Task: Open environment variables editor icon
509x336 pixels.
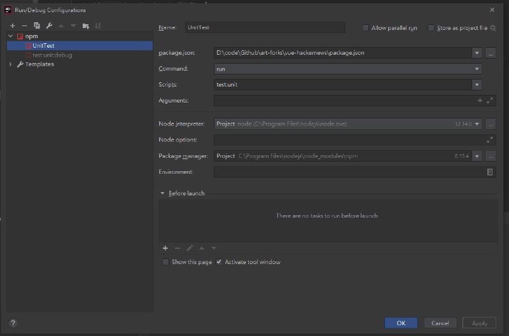Action: [489, 172]
